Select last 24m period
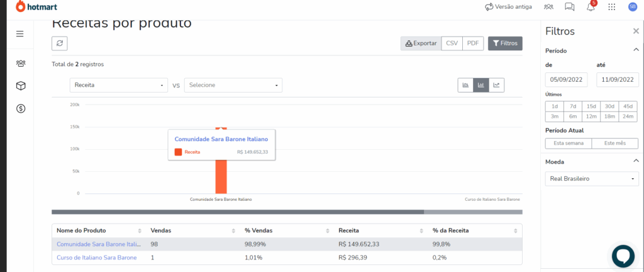 (628, 116)
